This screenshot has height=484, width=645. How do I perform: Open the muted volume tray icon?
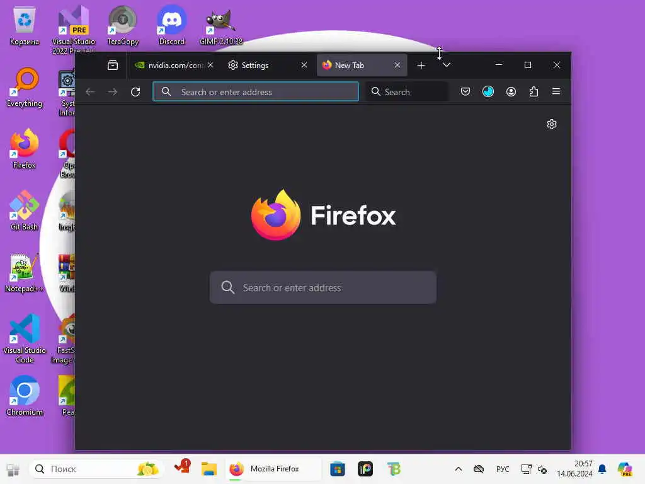542,470
